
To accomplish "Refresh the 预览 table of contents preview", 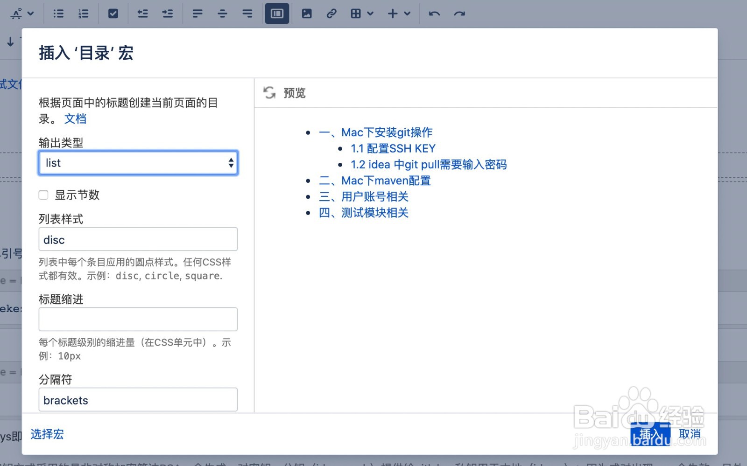I will (x=270, y=93).
